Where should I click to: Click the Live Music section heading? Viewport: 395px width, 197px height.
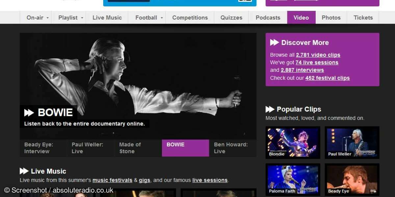pos(48,171)
